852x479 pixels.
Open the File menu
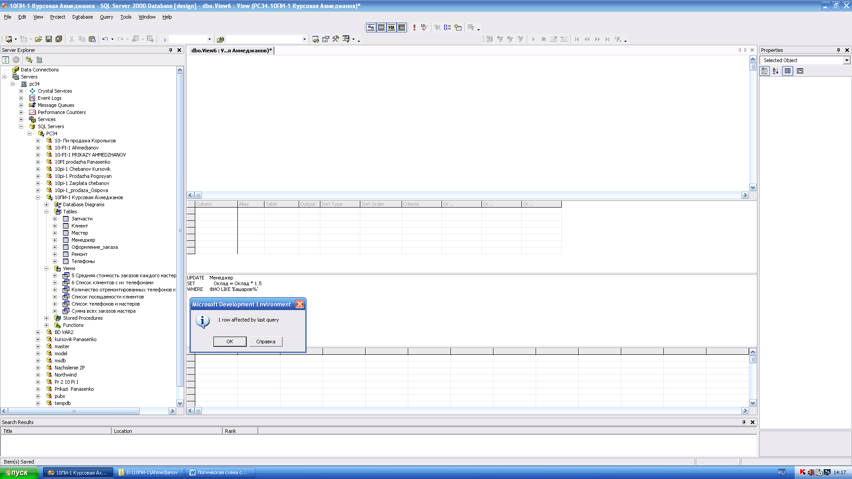[x=8, y=17]
